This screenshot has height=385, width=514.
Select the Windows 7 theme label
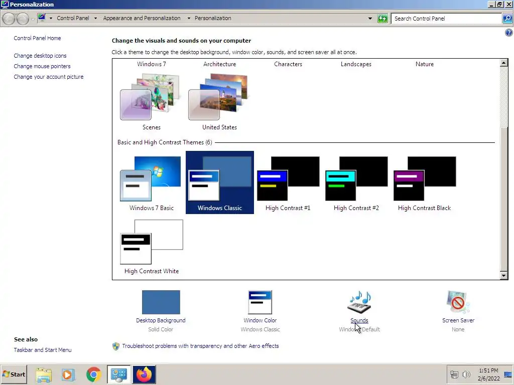[152, 64]
